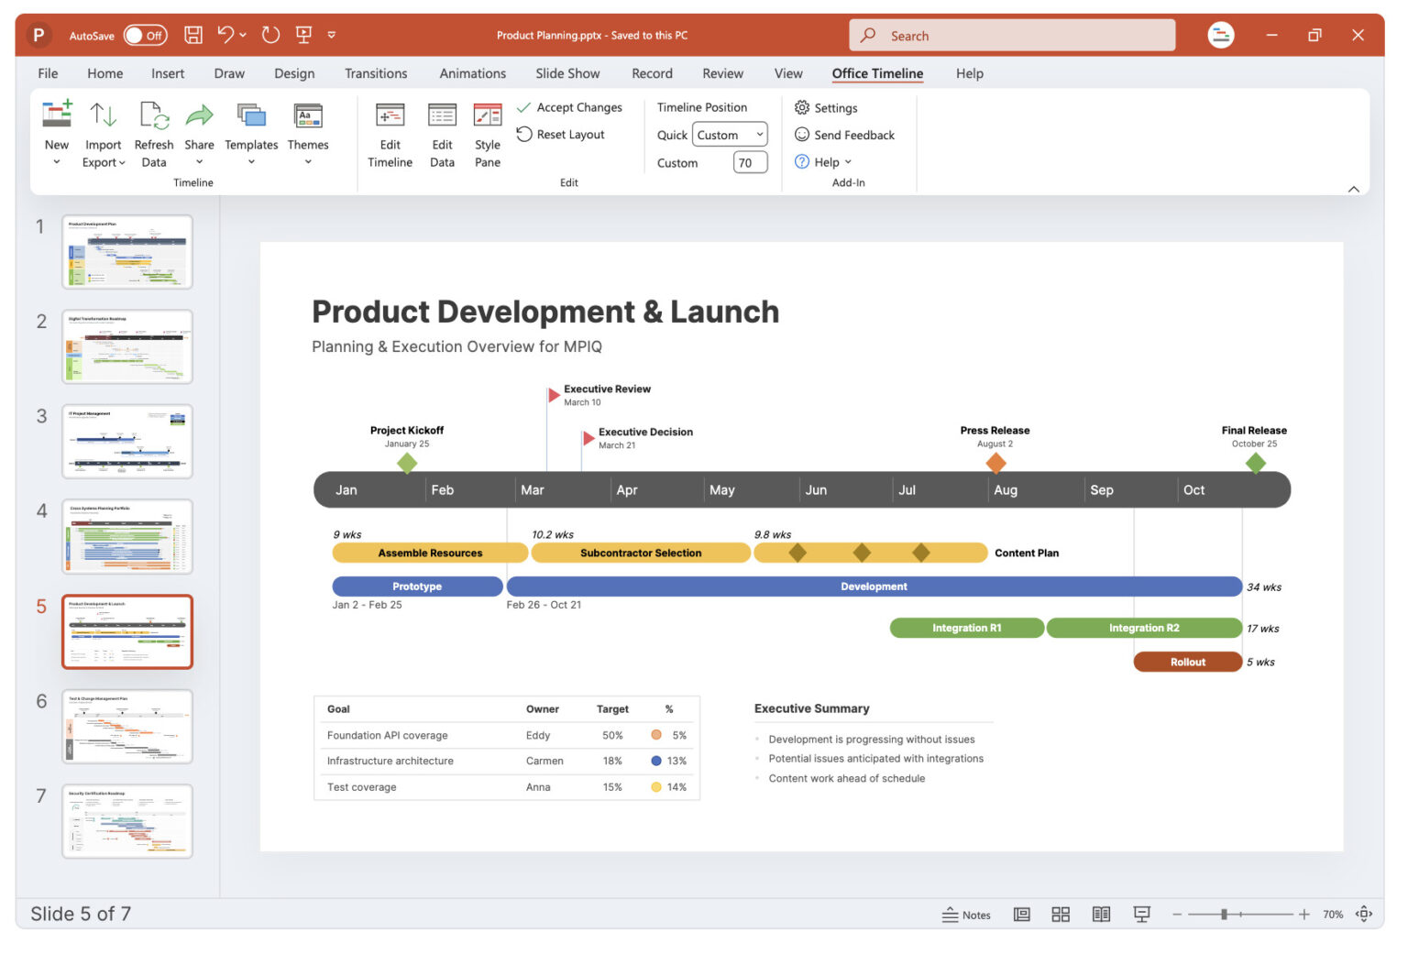Open the Quick timeline position dropdown
Screen dimensions: 1408x954
729,135
